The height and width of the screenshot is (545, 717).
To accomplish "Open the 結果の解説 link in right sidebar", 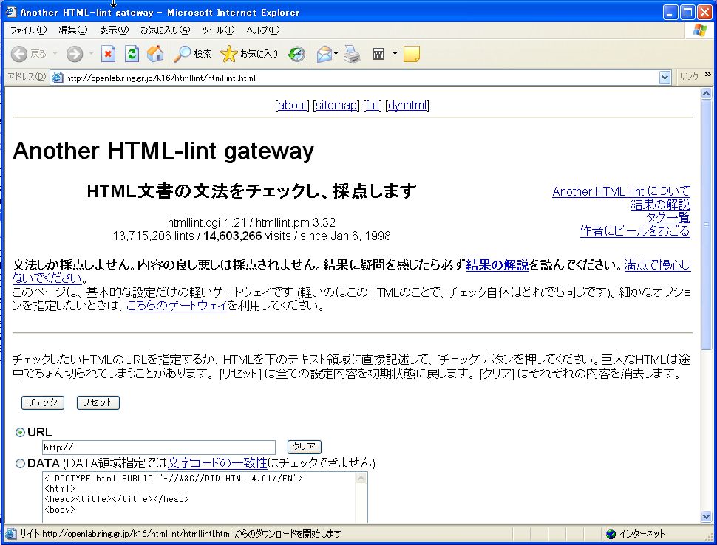I will coord(660,205).
